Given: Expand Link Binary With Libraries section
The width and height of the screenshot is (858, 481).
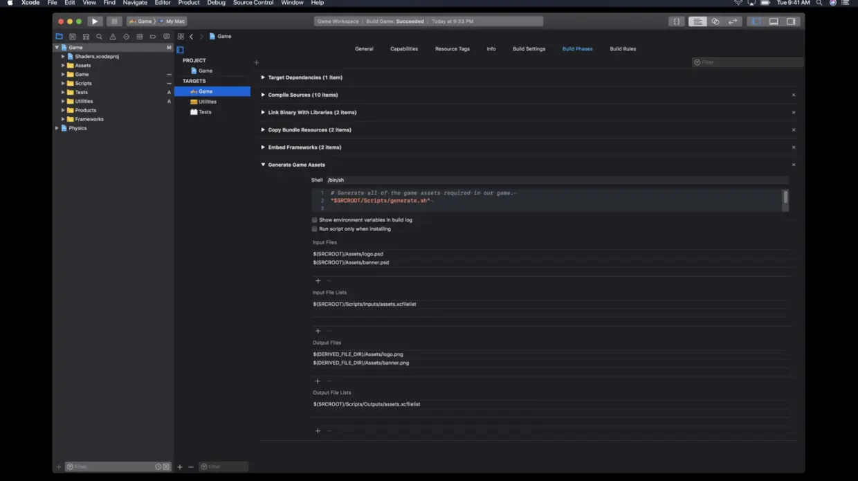Looking at the screenshot, I should (263, 112).
